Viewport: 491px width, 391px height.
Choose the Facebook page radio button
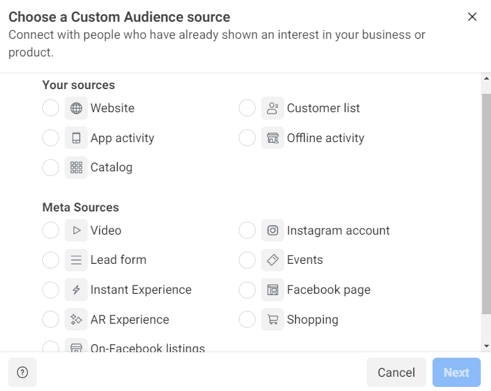pyautogui.click(x=248, y=290)
